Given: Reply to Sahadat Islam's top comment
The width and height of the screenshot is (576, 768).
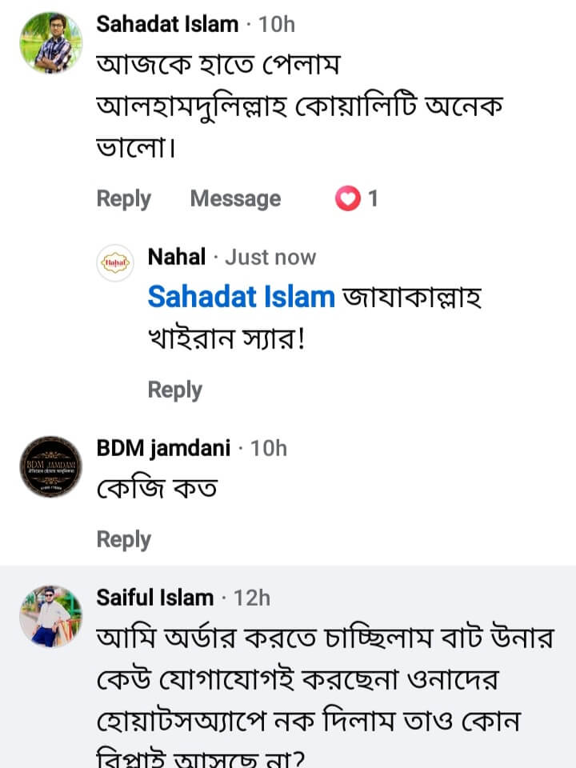Looking at the screenshot, I should coord(123,198).
